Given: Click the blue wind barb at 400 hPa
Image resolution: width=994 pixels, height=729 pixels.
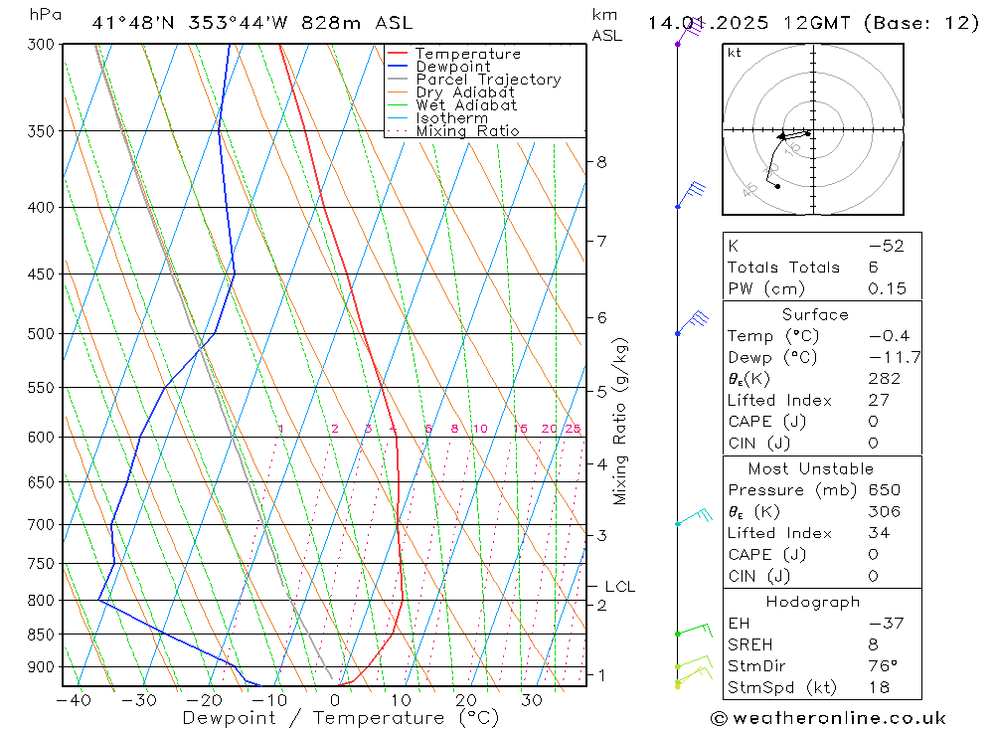Looking at the screenshot, I should pyautogui.click(x=691, y=195).
